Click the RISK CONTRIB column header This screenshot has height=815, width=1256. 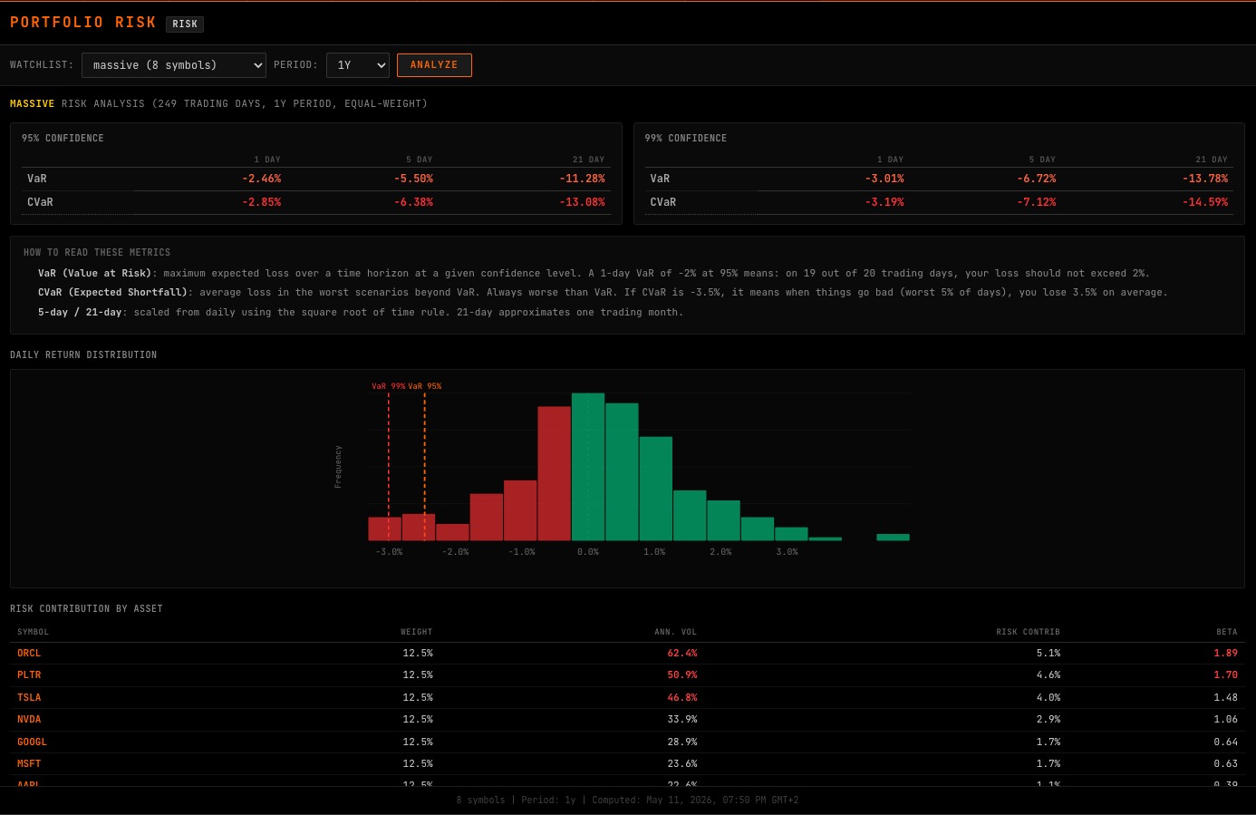coord(1028,632)
